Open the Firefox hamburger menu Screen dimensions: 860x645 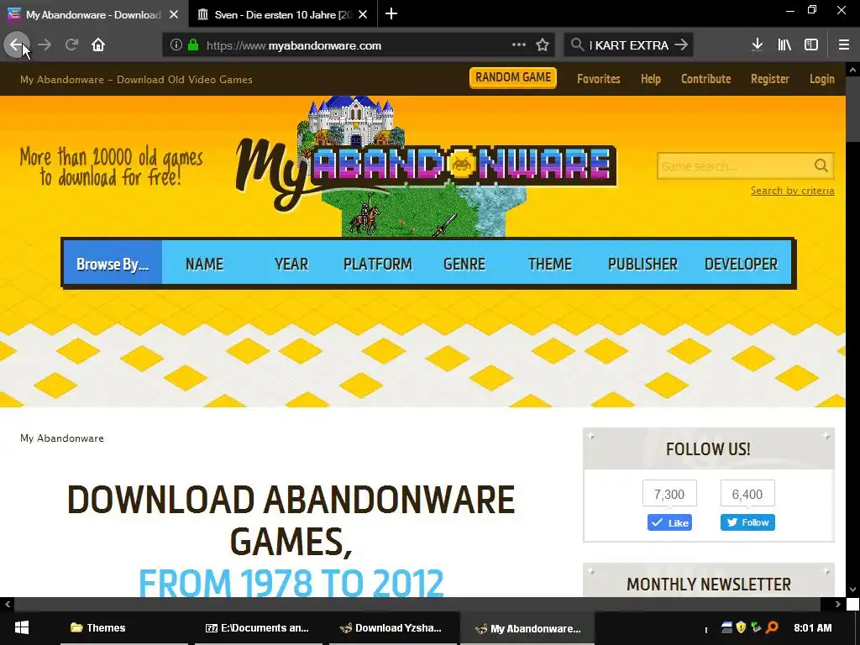click(844, 45)
